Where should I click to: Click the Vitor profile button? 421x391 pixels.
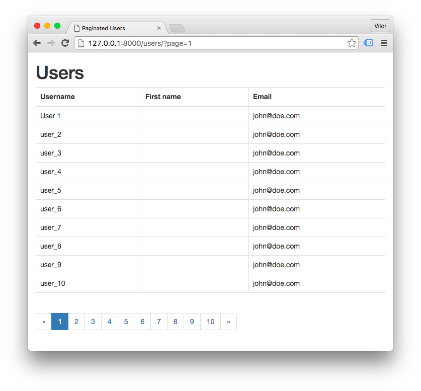(x=380, y=26)
